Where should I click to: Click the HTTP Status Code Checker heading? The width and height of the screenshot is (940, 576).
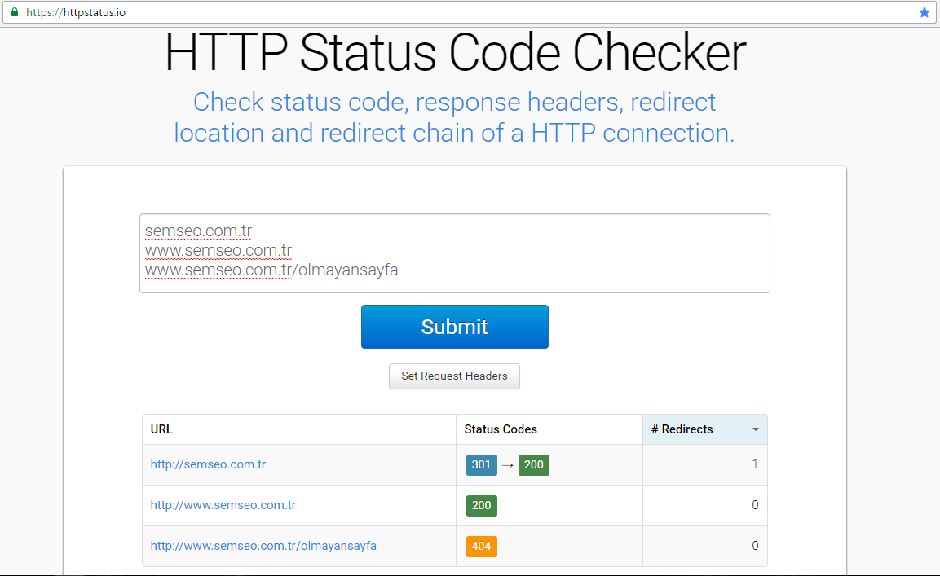(x=455, y=53)
